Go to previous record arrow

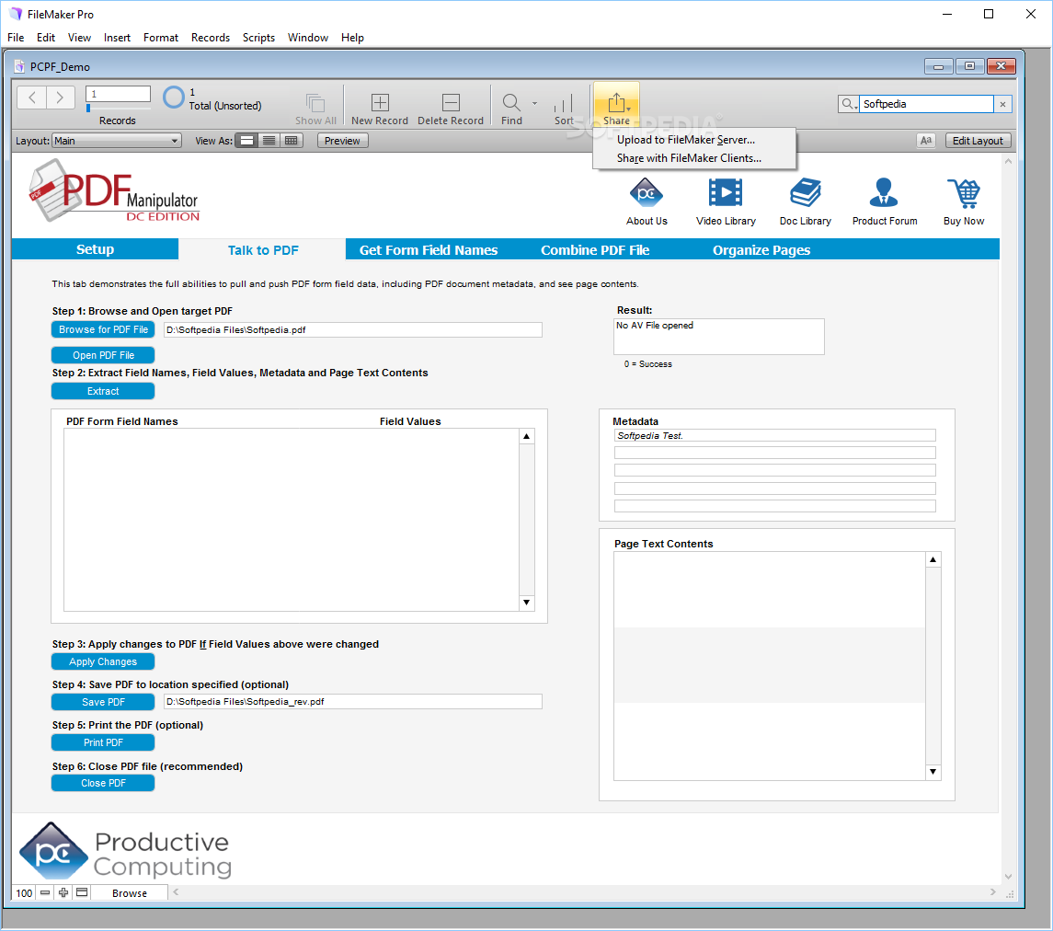click(31, 98)
